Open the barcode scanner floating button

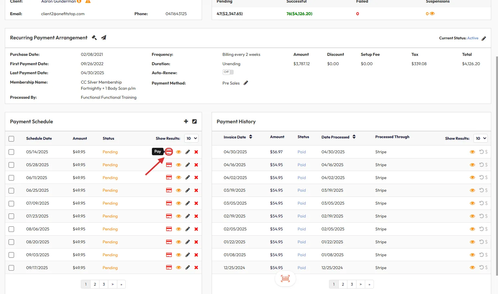(285, 279)
